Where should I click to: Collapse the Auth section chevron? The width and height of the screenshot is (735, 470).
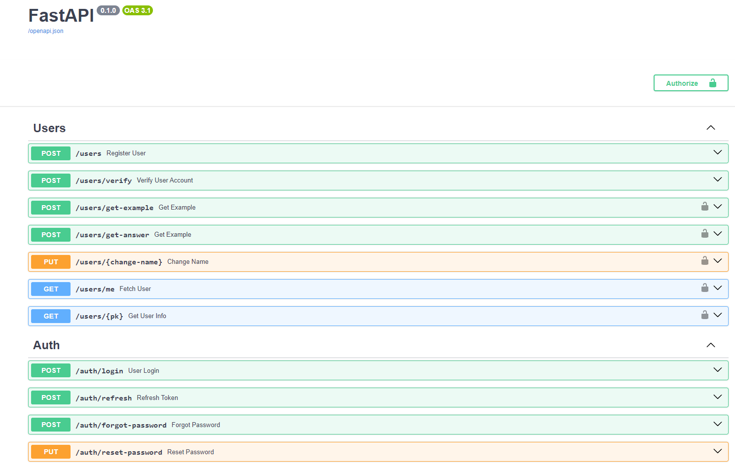pyautogui.click(x=711, y=345)
